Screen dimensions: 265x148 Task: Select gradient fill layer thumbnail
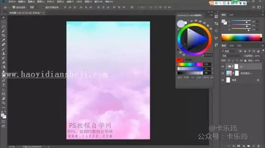(x=229, y=73)
